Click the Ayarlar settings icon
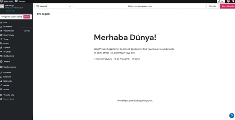The width and height of the screenshot is (235, 120). pyautogui.click(x=1, y=89)
